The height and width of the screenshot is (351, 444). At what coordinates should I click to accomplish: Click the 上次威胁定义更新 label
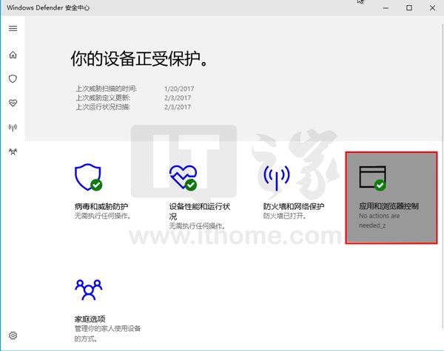[x=103, y=98]
